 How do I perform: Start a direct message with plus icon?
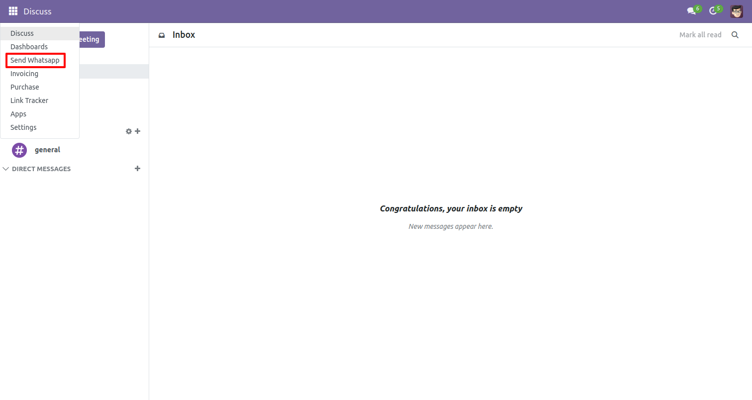[x=138, y=169]
